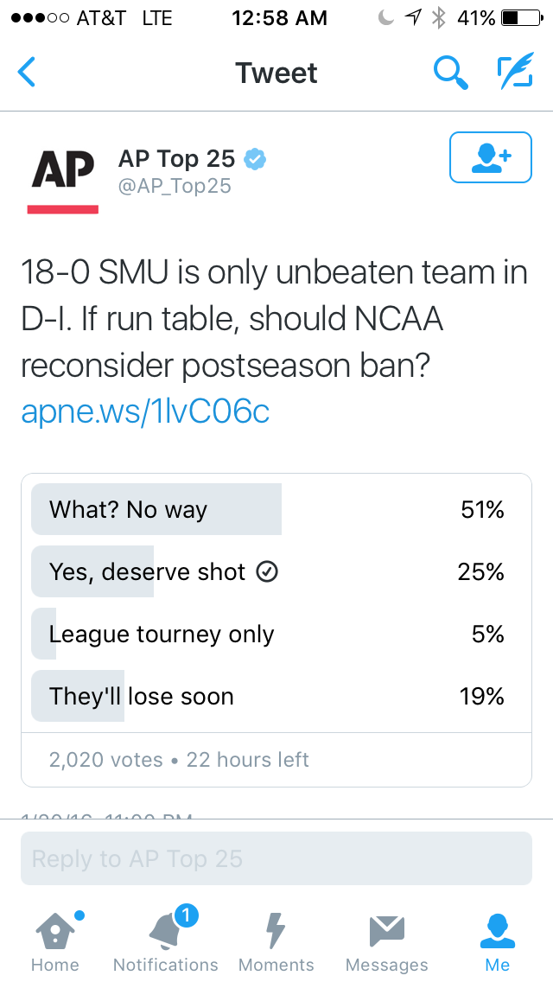
Task: Select the Me profile tab
Action: click(x=498, y=941)
